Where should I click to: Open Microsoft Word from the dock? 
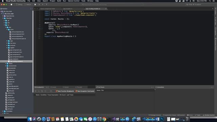click(157, 119)
